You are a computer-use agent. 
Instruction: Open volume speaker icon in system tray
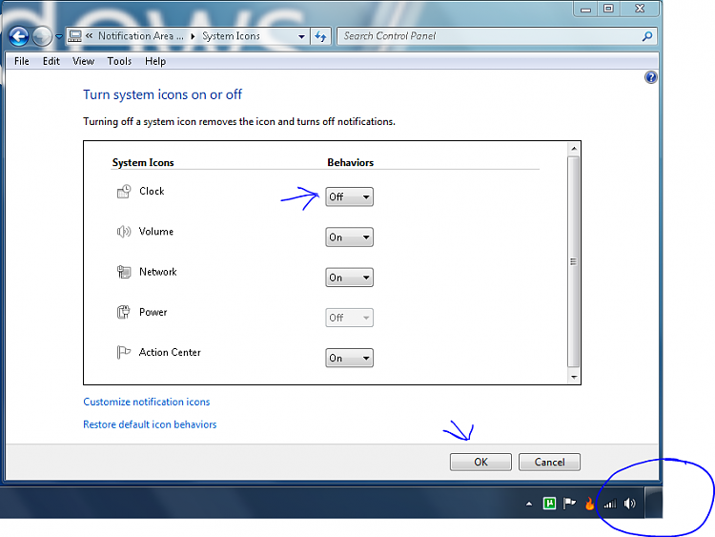pos(630,504)
